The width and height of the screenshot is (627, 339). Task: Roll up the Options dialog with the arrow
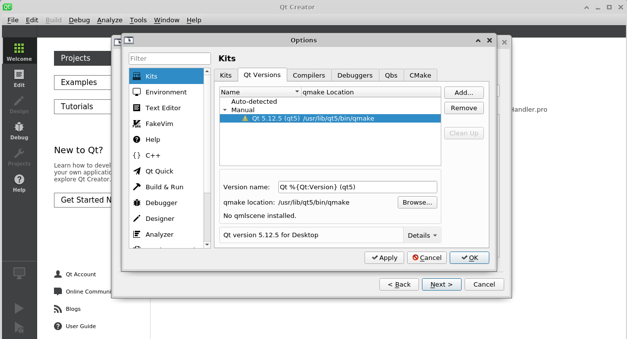[x=478, y=41]
